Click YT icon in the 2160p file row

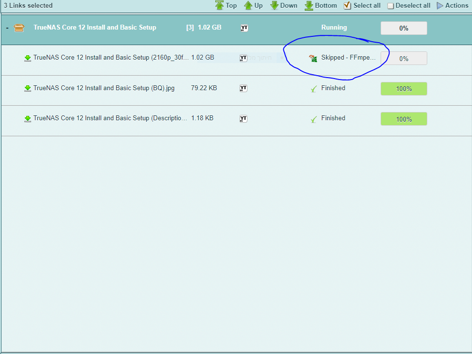243,58
